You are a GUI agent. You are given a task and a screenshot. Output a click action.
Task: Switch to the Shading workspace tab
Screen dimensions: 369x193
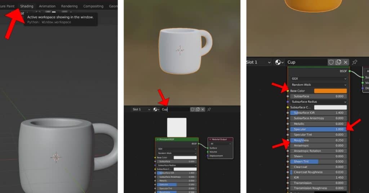(x=27, y=6)
